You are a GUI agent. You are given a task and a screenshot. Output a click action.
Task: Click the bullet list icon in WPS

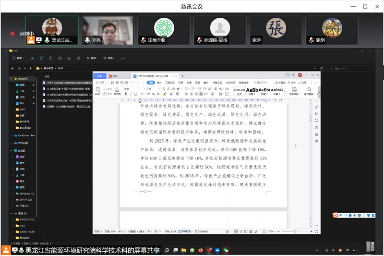[187, 89]
